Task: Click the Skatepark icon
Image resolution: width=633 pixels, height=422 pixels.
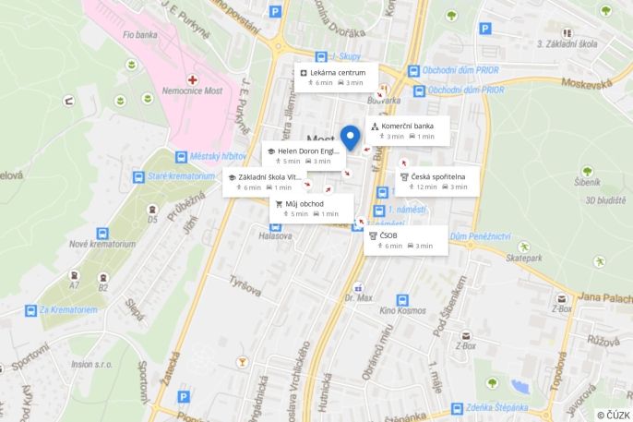Action: click(524, 247)
